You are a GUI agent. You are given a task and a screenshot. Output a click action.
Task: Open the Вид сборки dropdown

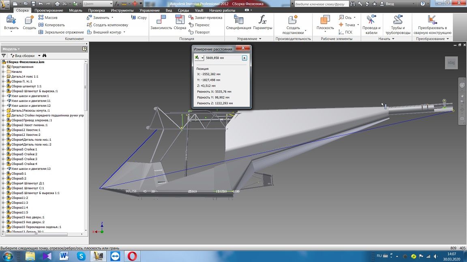(x=26, y=55)
